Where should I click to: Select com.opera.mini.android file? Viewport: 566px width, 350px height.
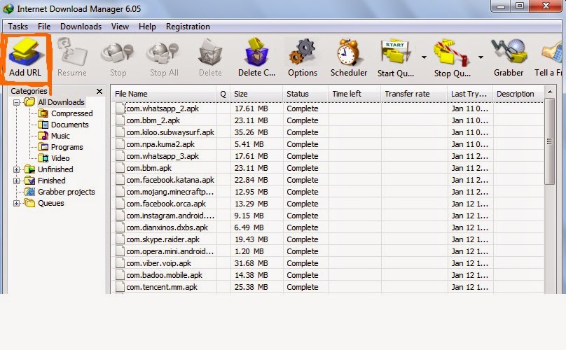point(170,251)
